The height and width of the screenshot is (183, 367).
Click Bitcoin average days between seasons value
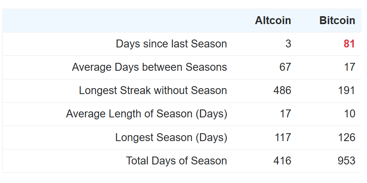pos(349,67)
